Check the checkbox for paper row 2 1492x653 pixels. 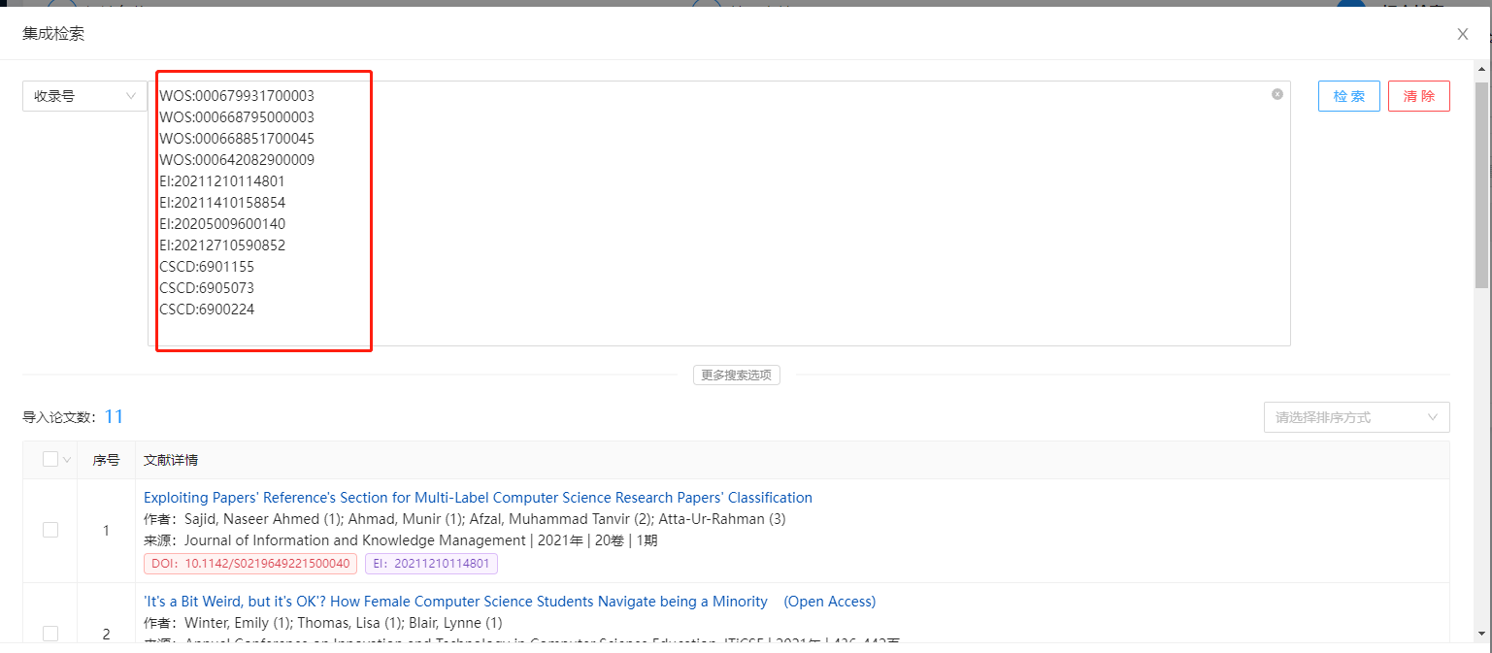(x=50, y=634)
